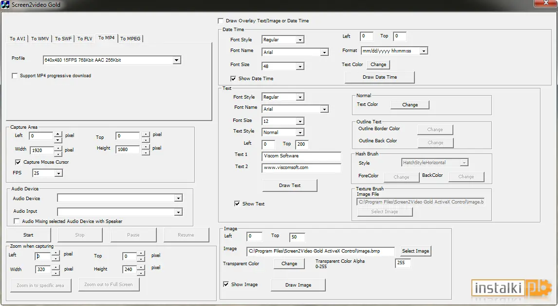Click the Draw Text button
558x306 pixels.
(290, 186)
